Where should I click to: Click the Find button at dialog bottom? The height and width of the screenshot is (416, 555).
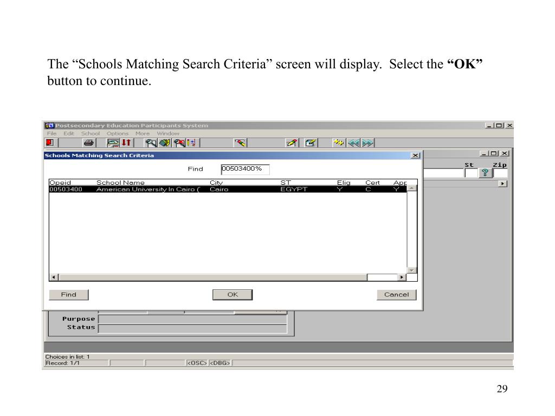coord(69,295)
